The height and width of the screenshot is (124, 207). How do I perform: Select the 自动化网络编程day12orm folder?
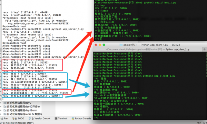(x=20, y=110)
